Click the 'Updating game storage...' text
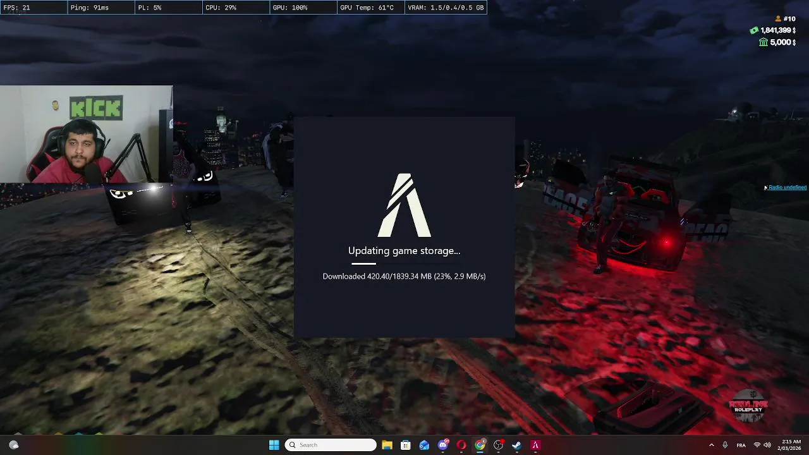 (404, 251)
